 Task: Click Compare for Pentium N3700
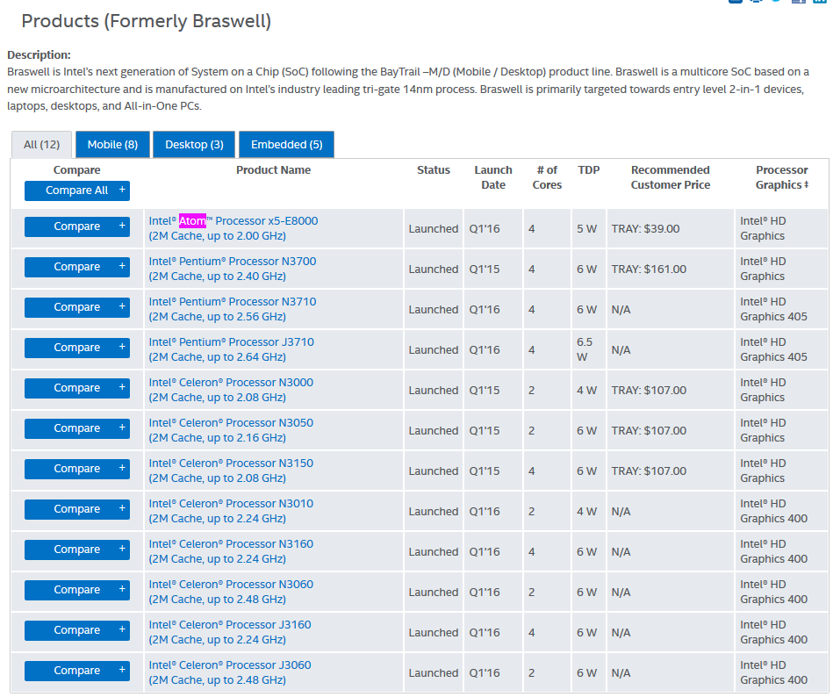coord(77,267)
